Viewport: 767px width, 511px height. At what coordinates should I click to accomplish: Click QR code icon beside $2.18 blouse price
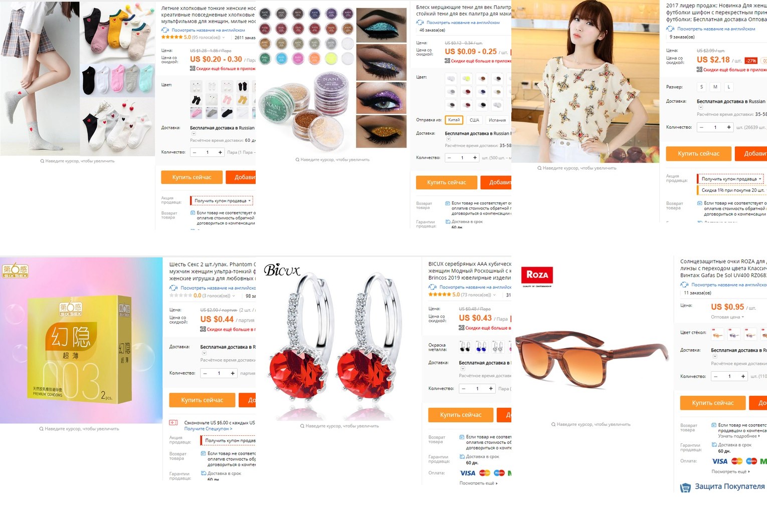(x=699, y=70)
